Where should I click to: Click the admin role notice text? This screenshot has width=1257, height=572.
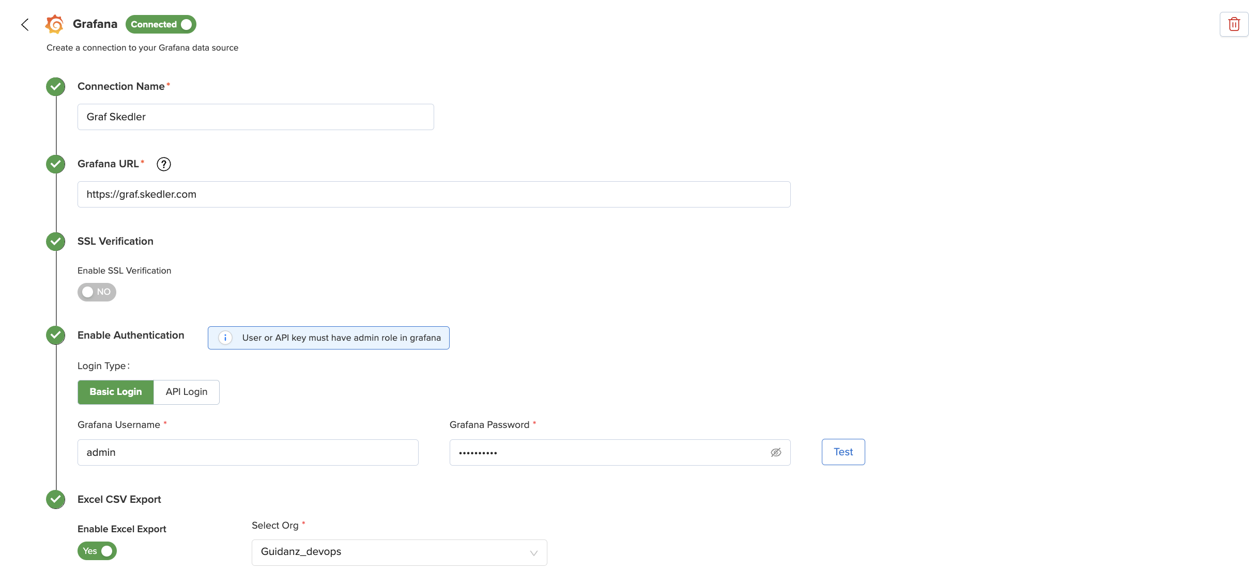coord(342,338)
